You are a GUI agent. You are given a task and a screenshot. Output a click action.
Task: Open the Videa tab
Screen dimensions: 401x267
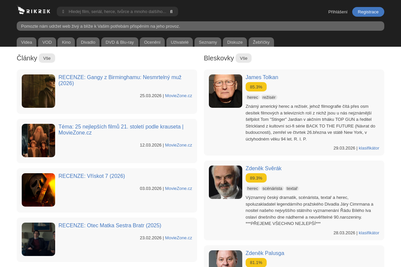pyautogui.click(x=26, y=42)
